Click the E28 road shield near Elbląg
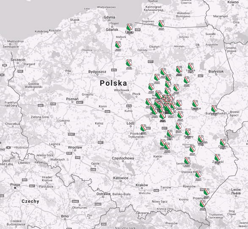248x229 pixels. (138, 30)
